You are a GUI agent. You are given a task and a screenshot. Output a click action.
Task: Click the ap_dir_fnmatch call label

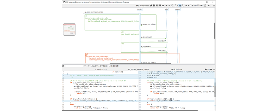point(145,47)
